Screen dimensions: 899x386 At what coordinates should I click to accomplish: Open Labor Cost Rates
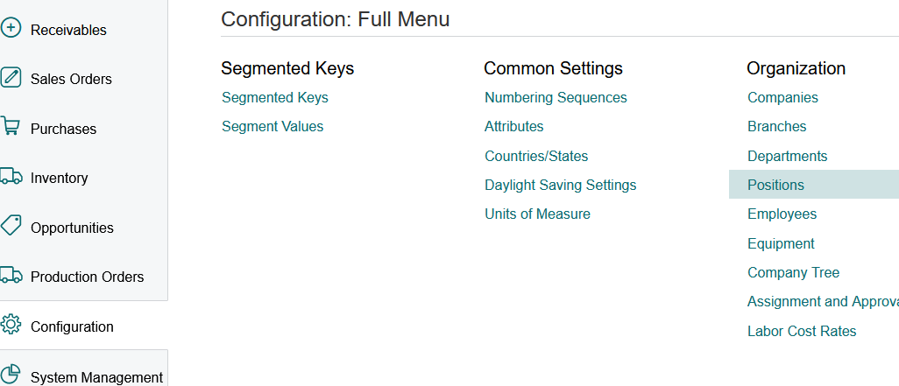point(802,331)
